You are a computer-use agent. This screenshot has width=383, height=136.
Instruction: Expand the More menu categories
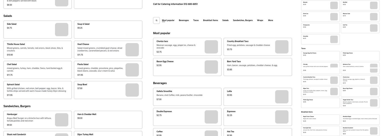[270, 20]
